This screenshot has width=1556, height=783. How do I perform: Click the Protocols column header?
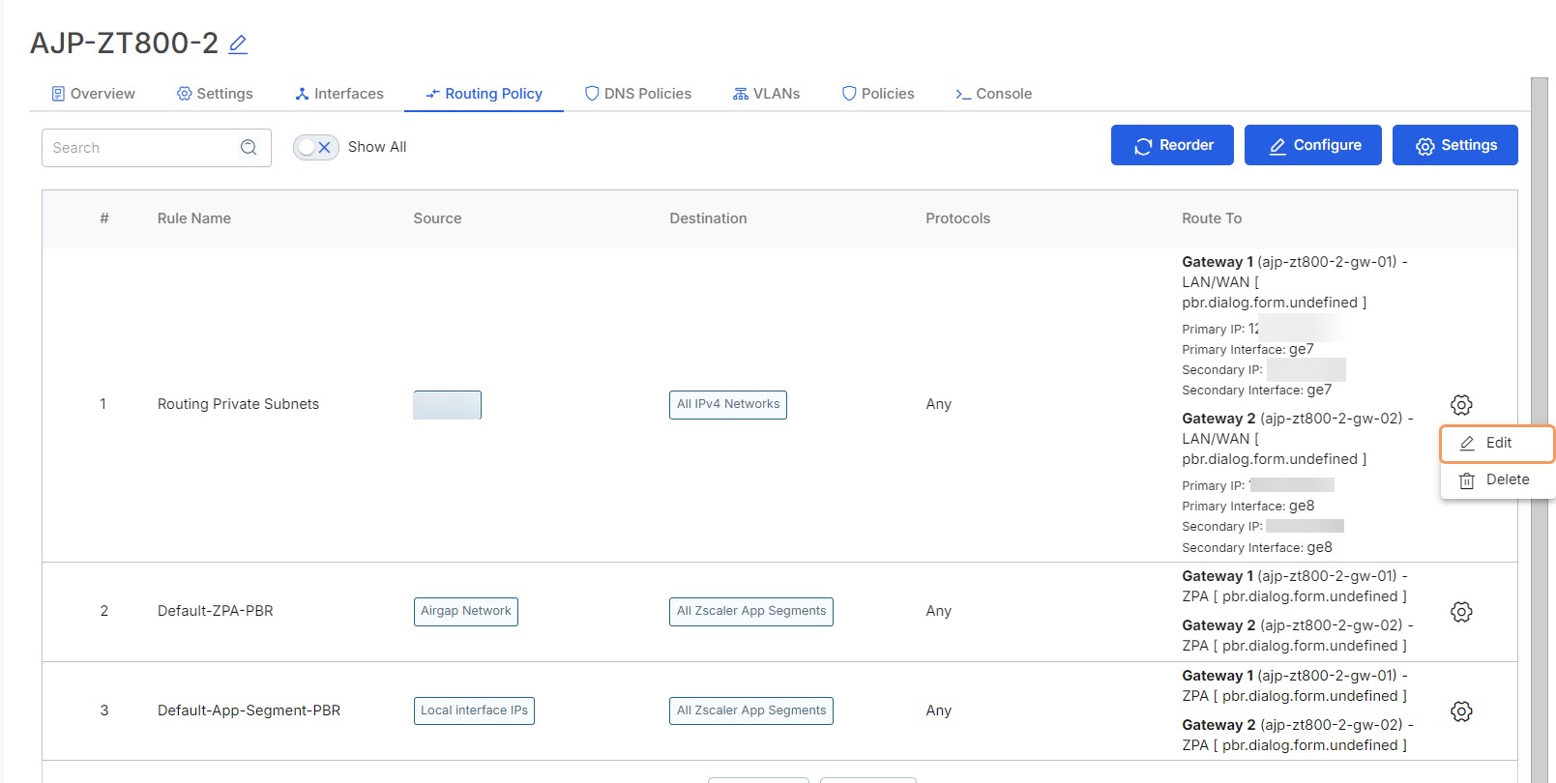click(x=957, y=218)
